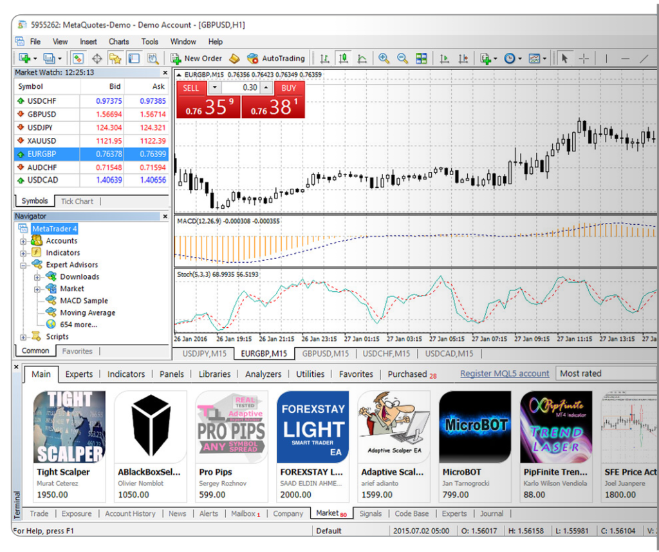Open the Tools menu
Screen dimensions: 659x552
coord(149,42)
